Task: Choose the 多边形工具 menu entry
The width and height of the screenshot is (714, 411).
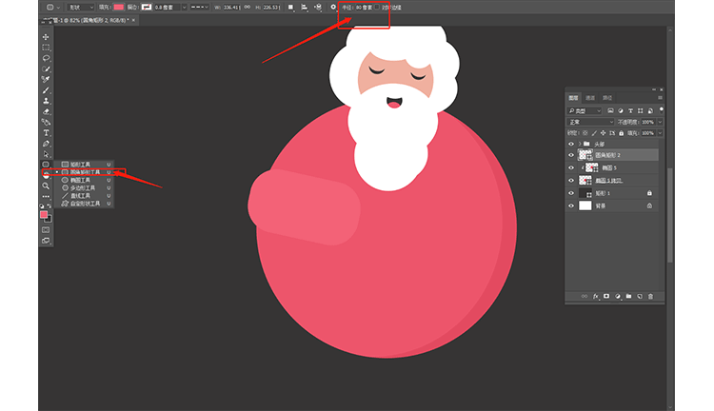Action: pyautogui.click(x=84, y=188)
